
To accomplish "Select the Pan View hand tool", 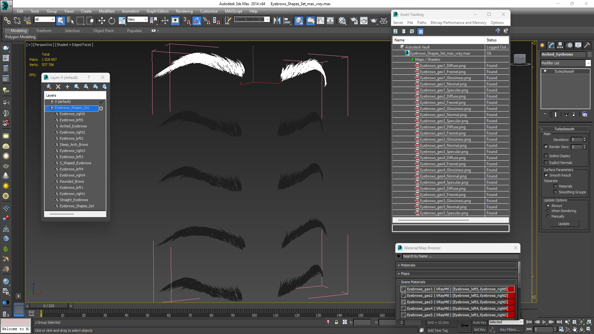I will [575, 329].
